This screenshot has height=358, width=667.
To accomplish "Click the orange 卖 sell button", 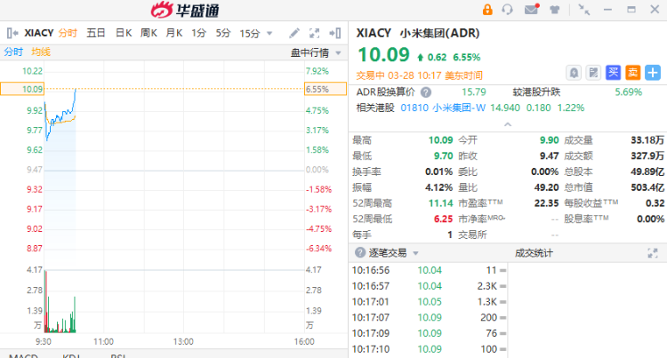I will pyautogui.click(x=632, y=73).
